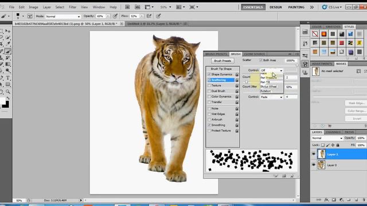Click the foreground/background color swatches

[x=5, y=103]
